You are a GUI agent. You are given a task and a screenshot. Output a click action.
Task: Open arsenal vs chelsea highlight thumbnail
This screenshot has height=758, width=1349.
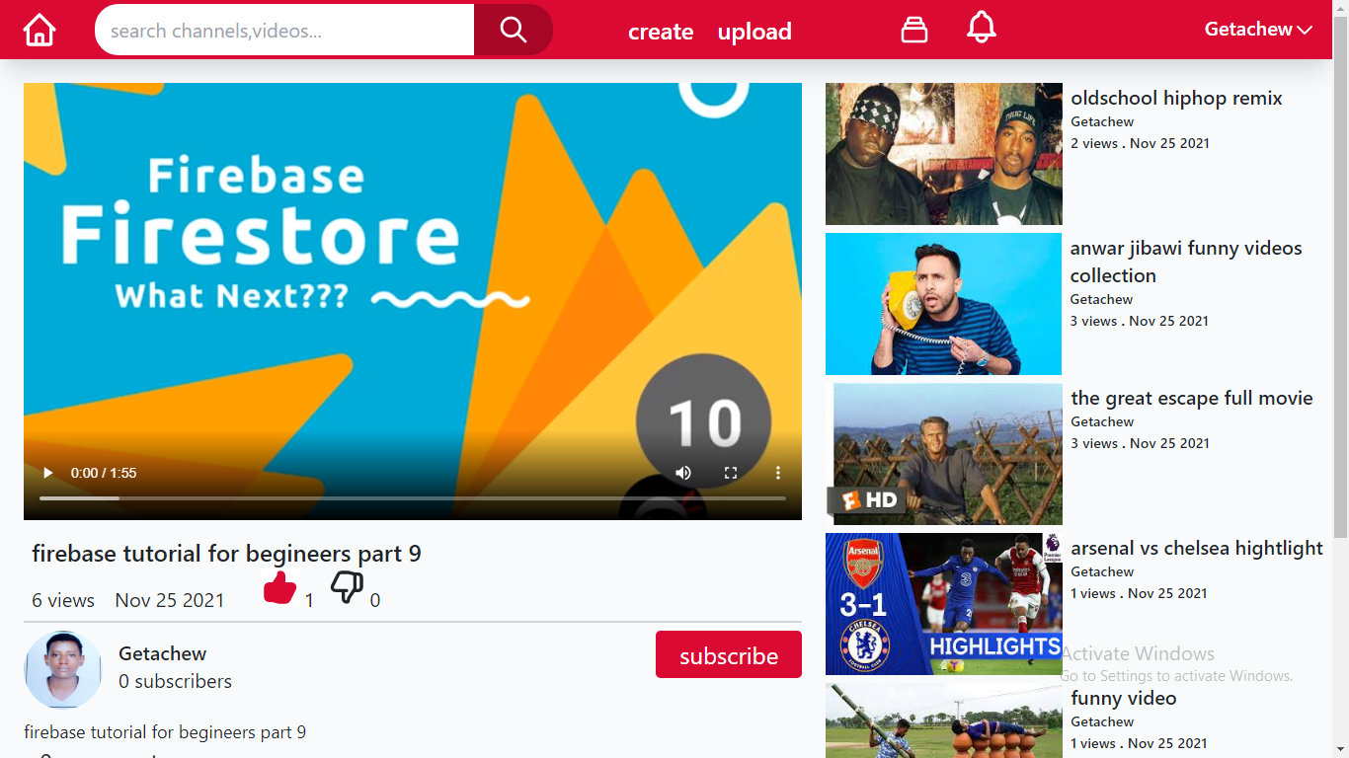(944, 604)
